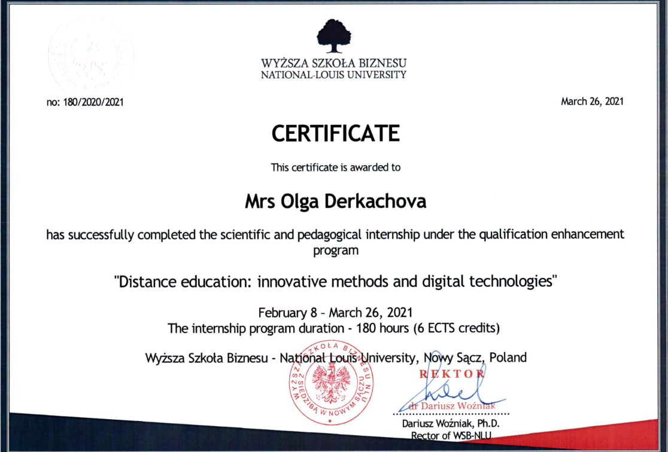Image resolution: width=668 pixels, height=452 pixels.
Task: Click the red eagle seal stamp
Action: click(x=331, y=382)
